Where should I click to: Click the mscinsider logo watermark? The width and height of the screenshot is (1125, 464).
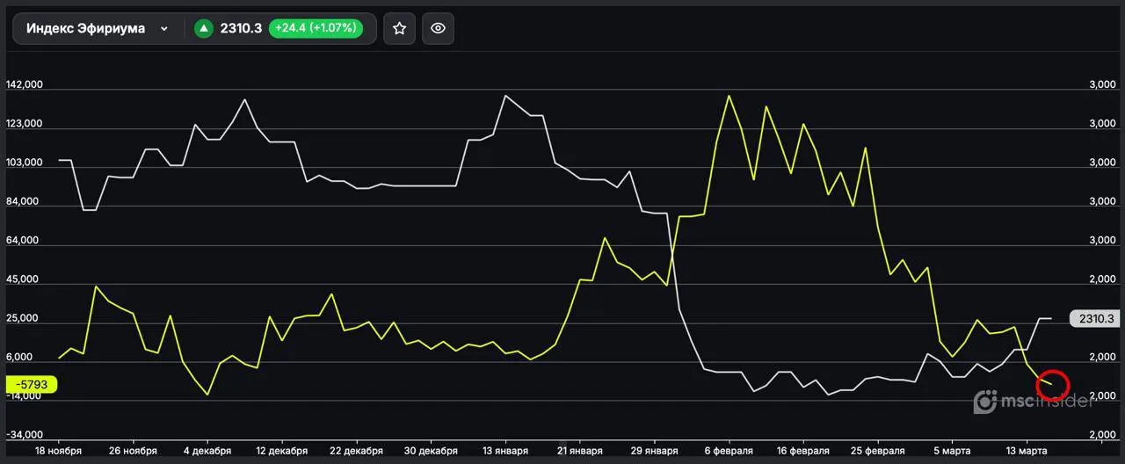point(1034,402)
